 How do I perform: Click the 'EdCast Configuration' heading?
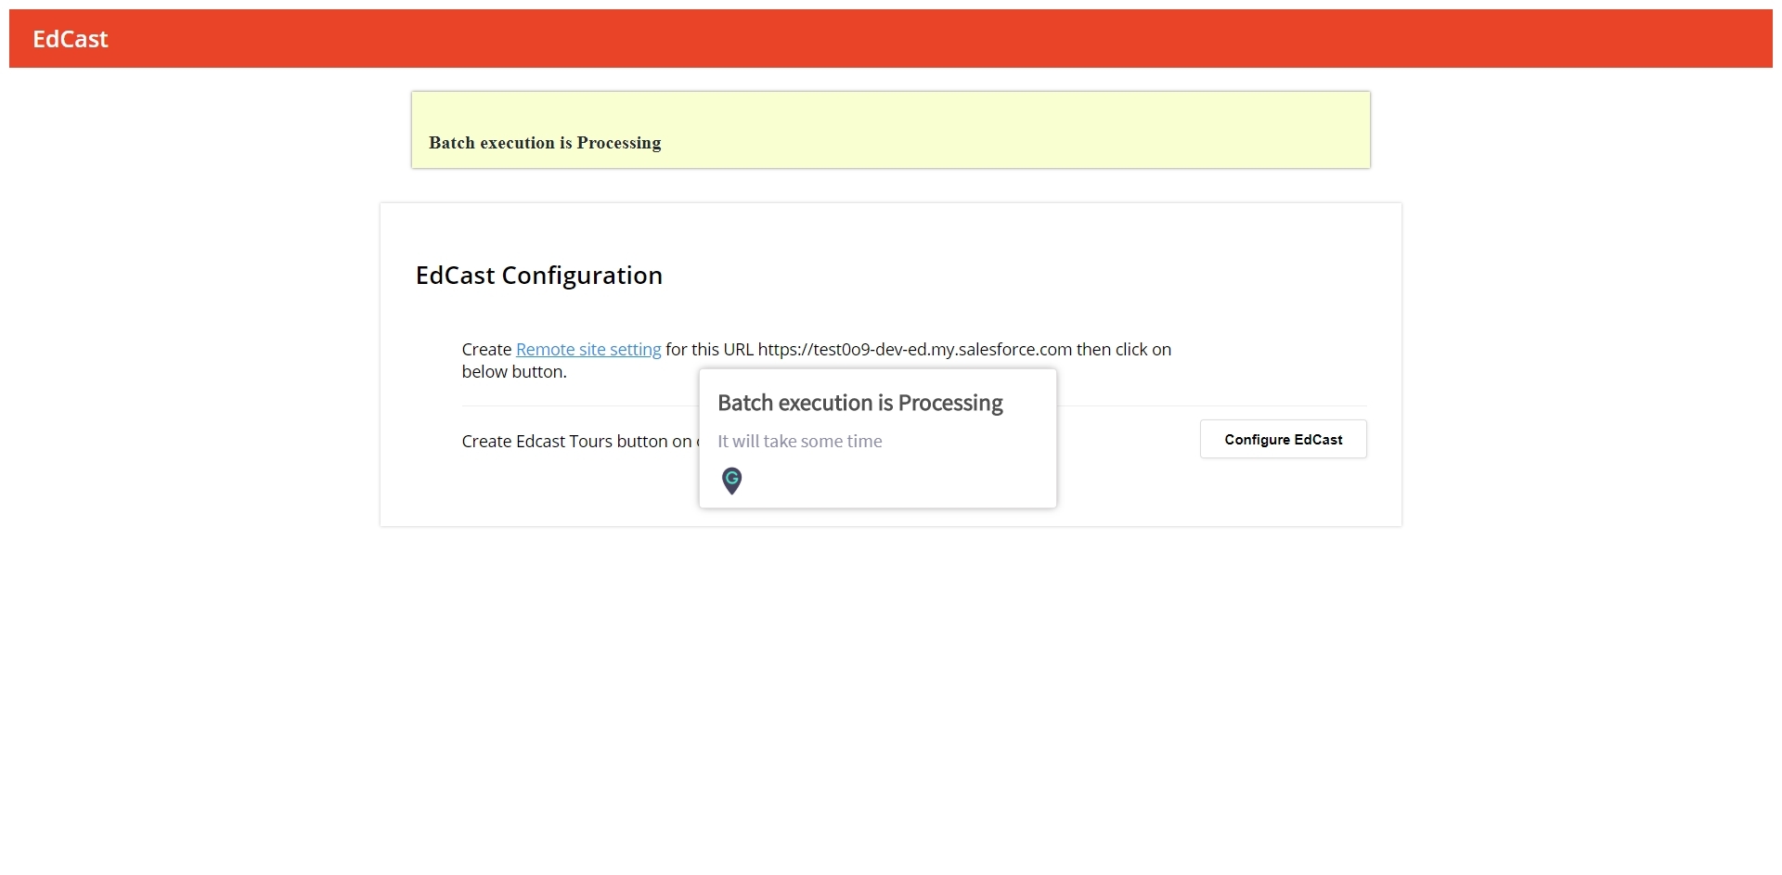[539, 276]
